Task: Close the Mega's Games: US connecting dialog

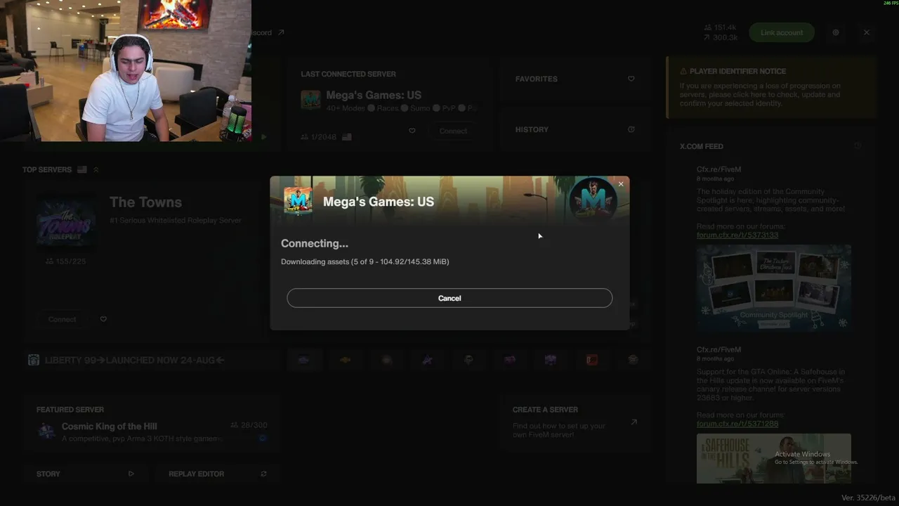Action: [x=621, y=184]
